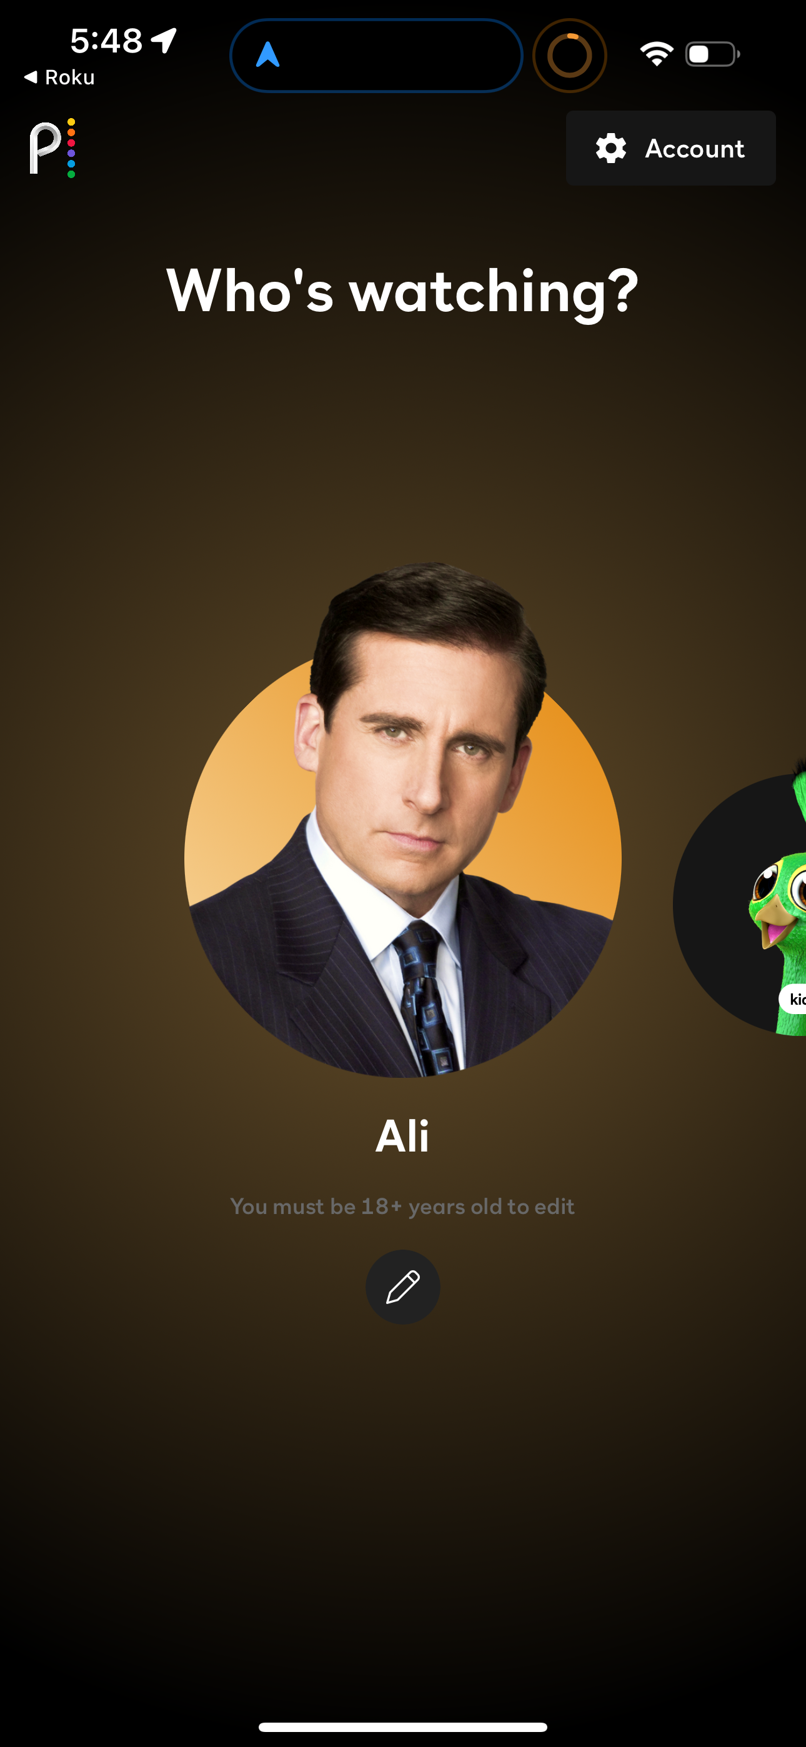Tap the Wi-Fi status icon
The image size is (806, 1747).
point(656,54)
